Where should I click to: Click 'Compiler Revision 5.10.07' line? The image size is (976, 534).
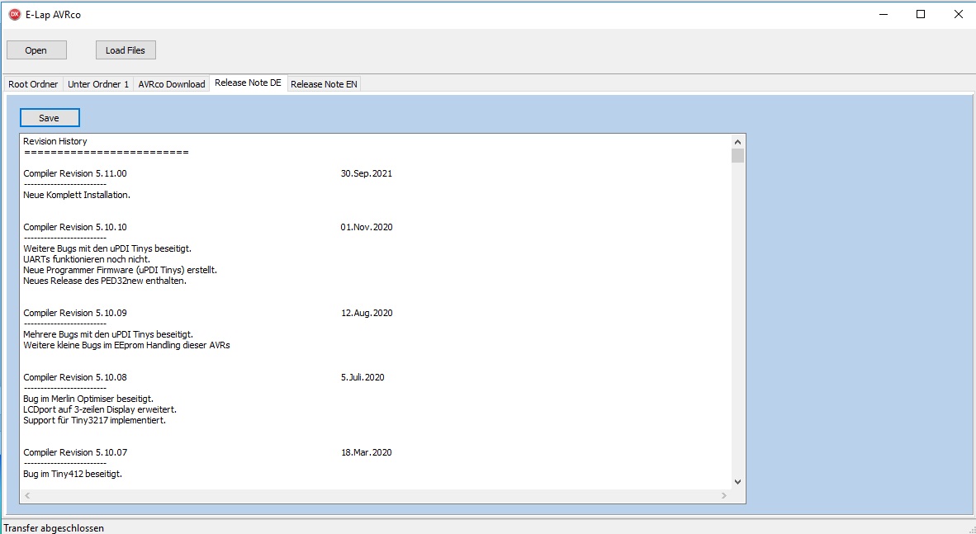75,452
